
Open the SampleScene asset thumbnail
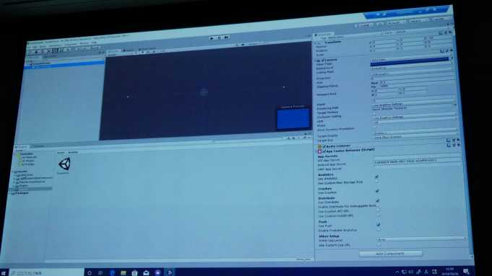click(x=64, y=164)
